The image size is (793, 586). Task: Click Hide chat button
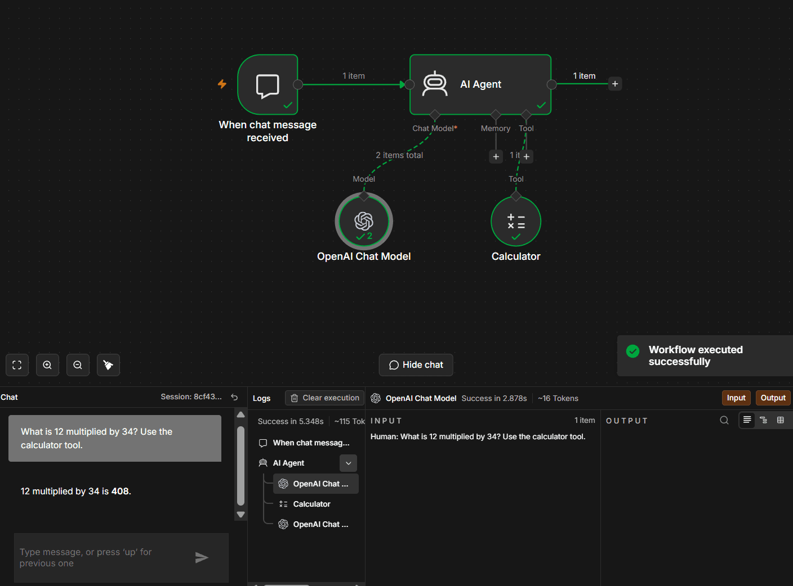point(416,365)
